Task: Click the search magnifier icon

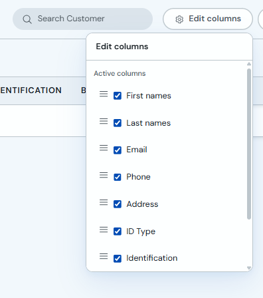Action: click(x=27, y=19)
